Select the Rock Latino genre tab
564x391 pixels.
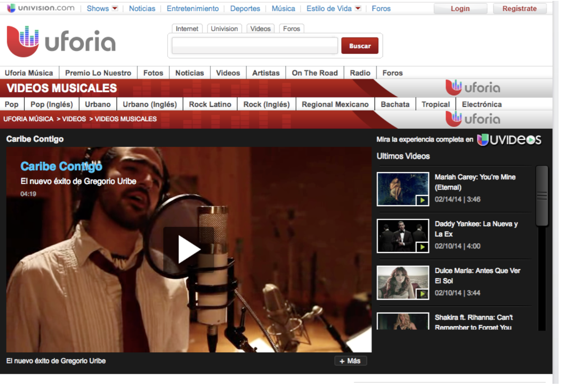[210, 104]
